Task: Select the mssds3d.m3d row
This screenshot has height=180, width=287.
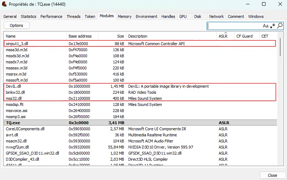Action: click(x=140, y=56)
